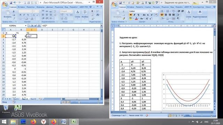Open Word font size 11 dropdown
Screen dimensions: 223x125
coord(157,11)
